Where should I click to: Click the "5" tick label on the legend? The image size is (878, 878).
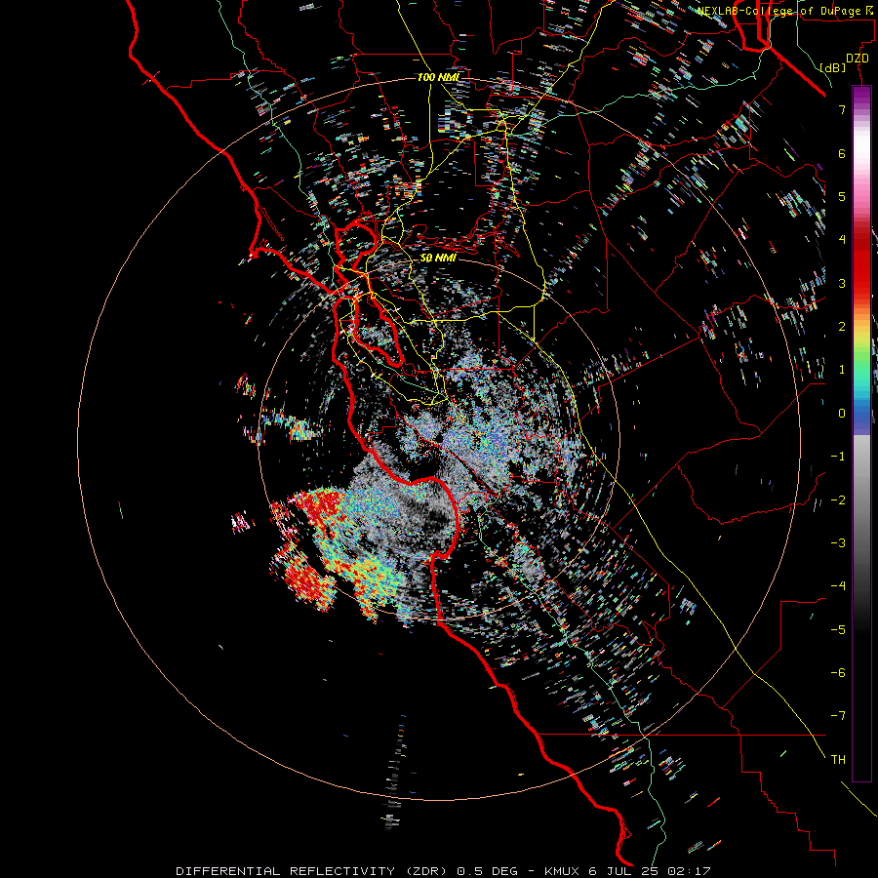(842, 196)
